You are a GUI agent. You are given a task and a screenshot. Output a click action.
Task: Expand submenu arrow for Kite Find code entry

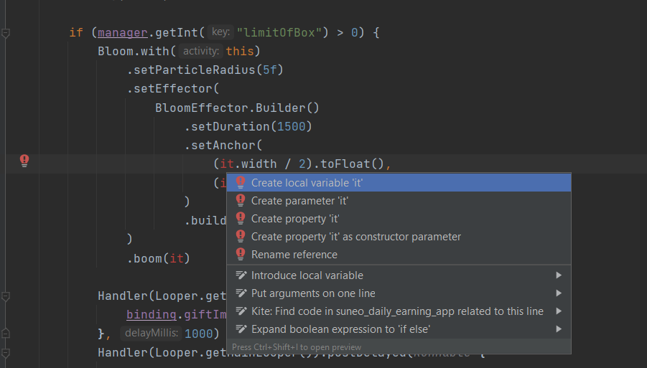[559, 311]
